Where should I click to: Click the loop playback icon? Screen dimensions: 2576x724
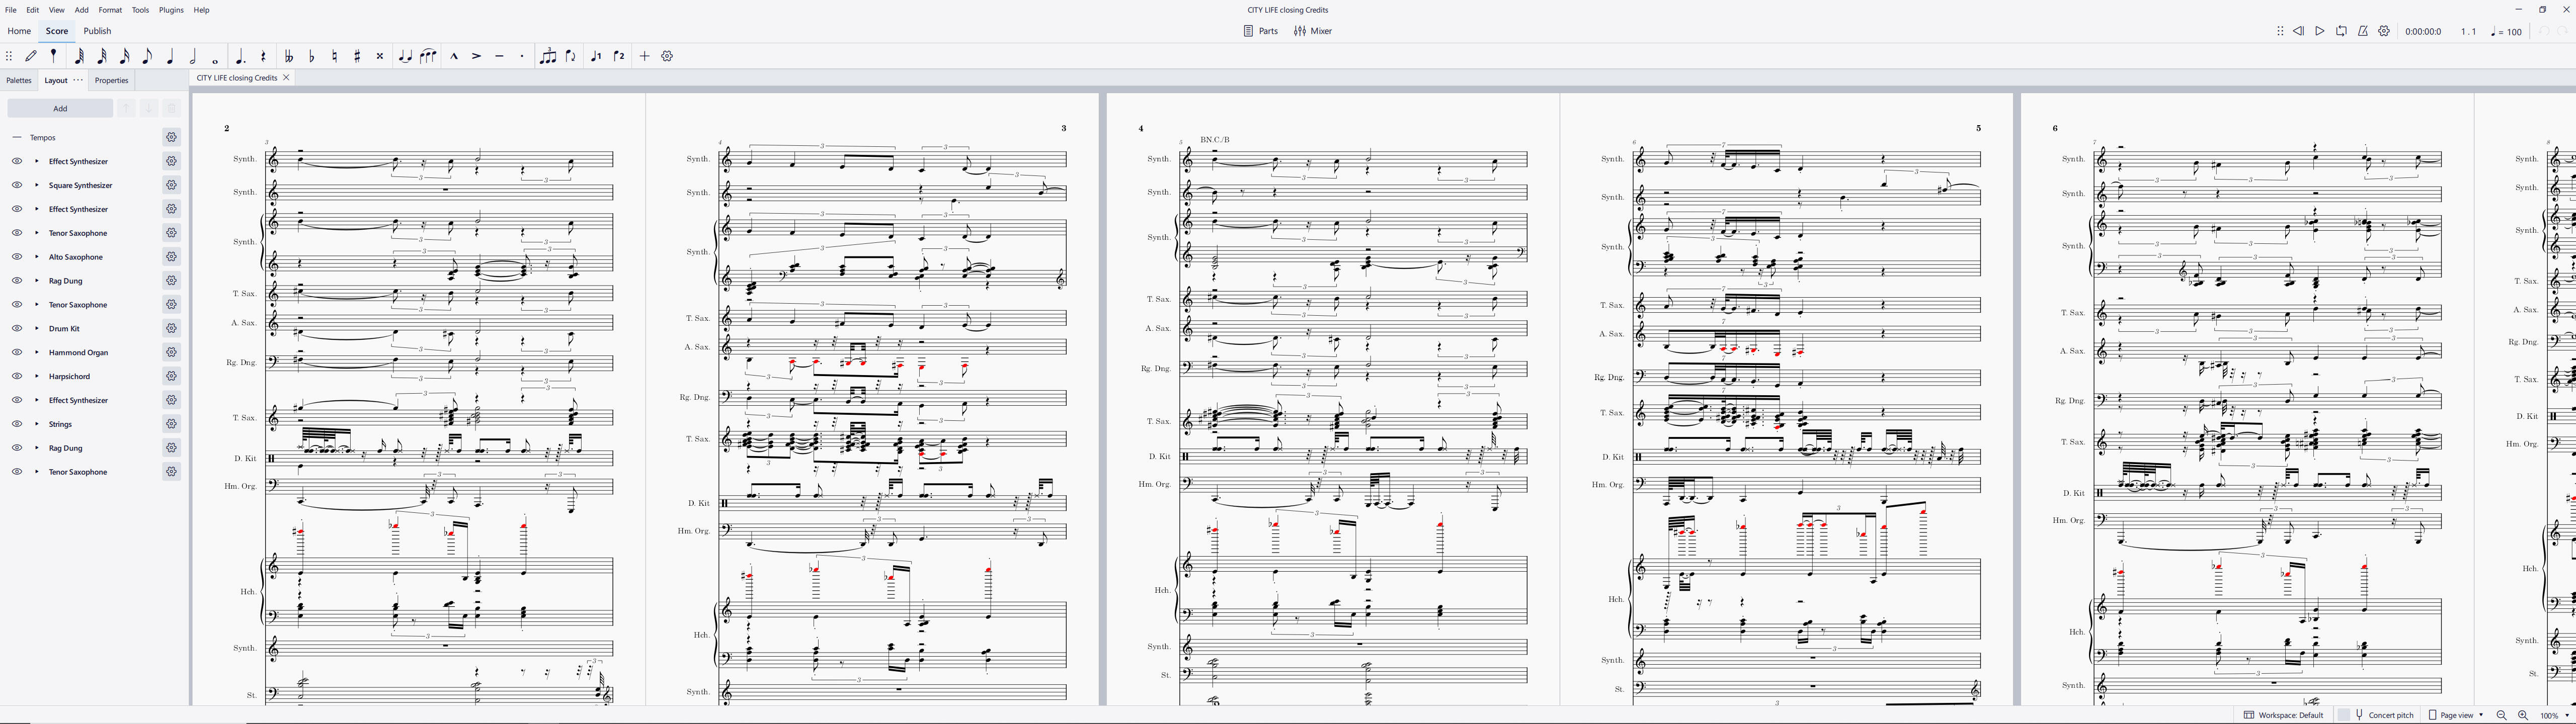coord(2341,31)
